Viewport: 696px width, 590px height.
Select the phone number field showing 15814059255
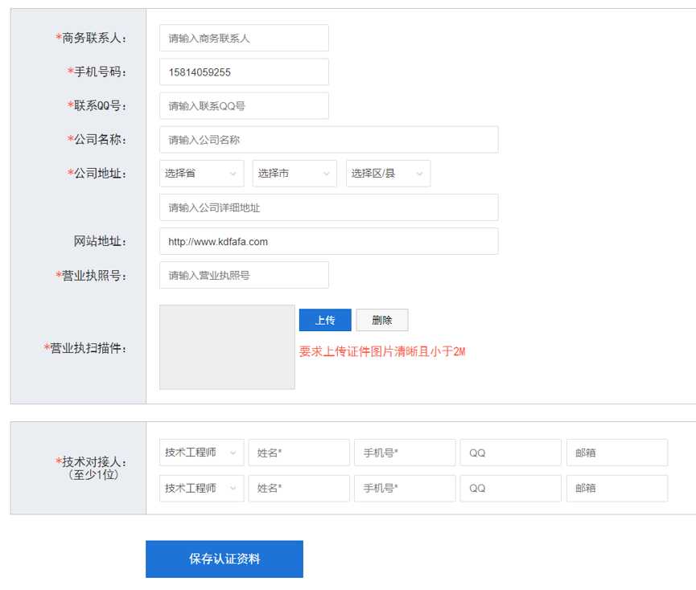pyautogui.click(x=244, y=72)
